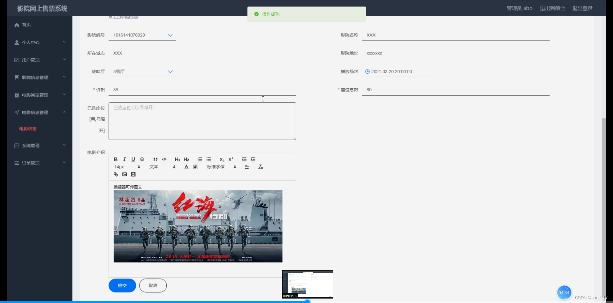Click the insert image icon in the editor

125,174
